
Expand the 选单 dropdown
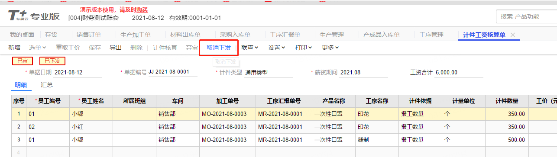[38, 48]
